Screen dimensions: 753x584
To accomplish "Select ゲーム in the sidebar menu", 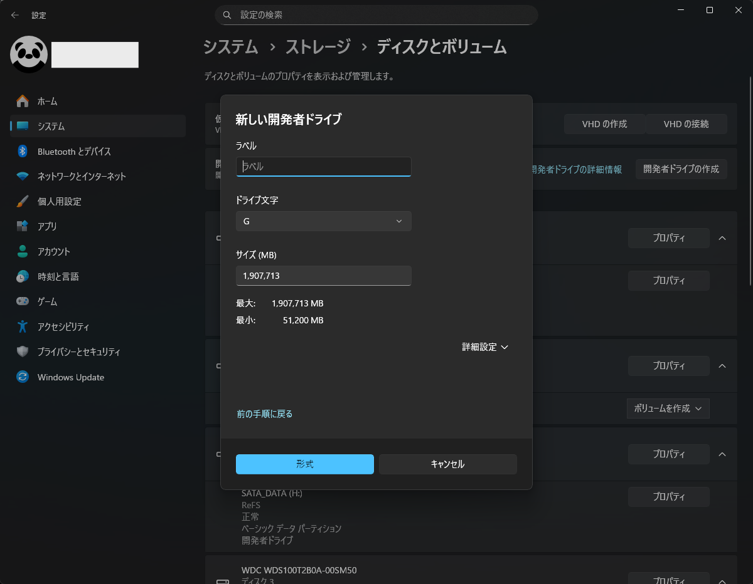I will coord(47,301).
